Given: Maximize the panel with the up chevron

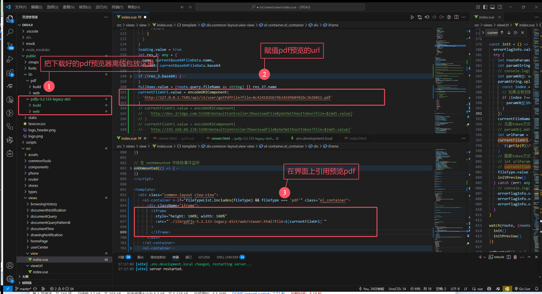Looking at the screenshot, I should coord(529,257).
